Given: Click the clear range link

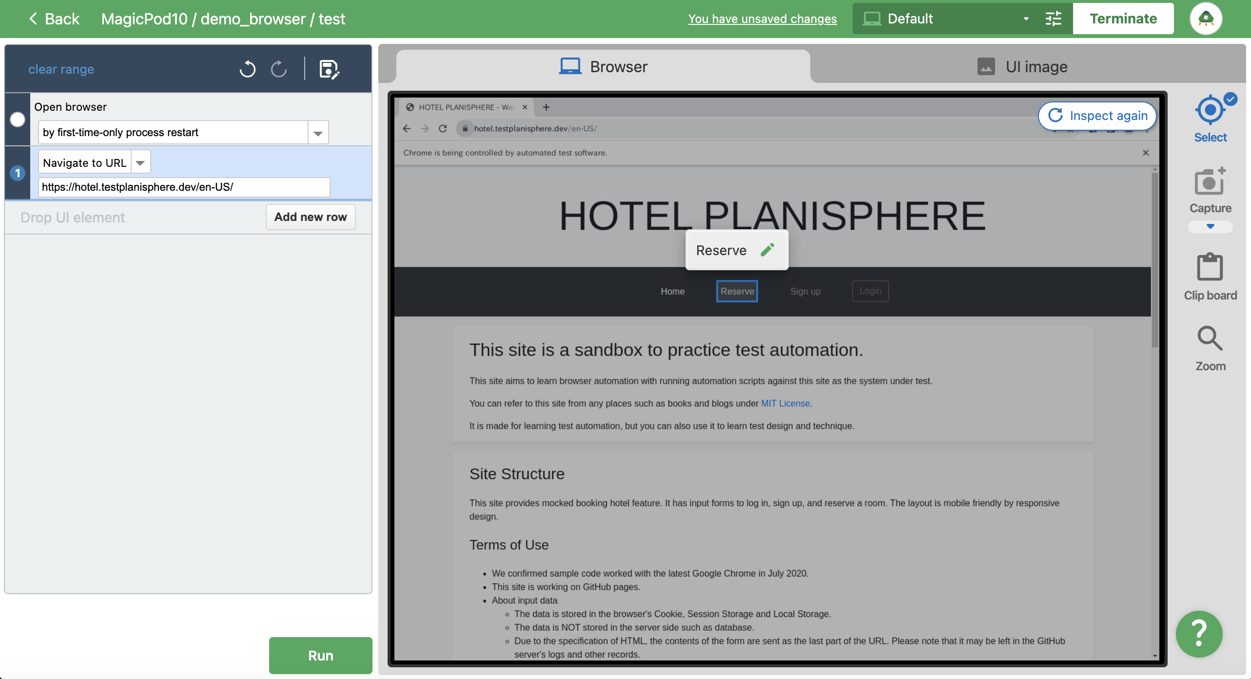Looking at the screenshot, I should click(61, 69).
